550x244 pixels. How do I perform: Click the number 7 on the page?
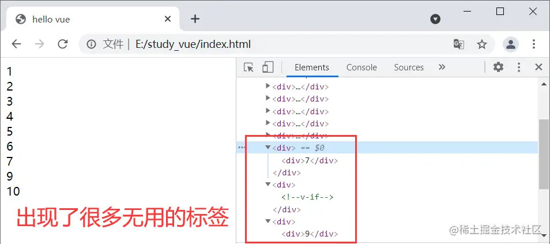[10, 162]
